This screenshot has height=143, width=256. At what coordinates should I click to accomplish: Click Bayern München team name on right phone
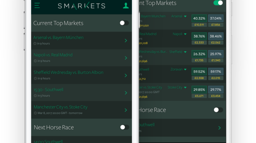click(153, 16)
